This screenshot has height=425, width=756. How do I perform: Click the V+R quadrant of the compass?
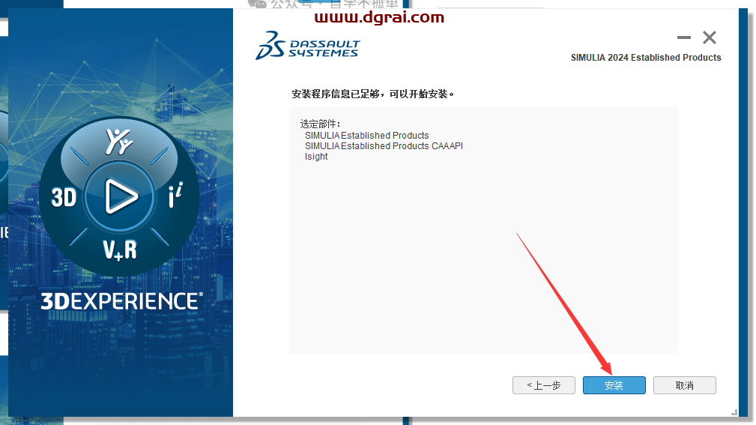pos(120,250)
